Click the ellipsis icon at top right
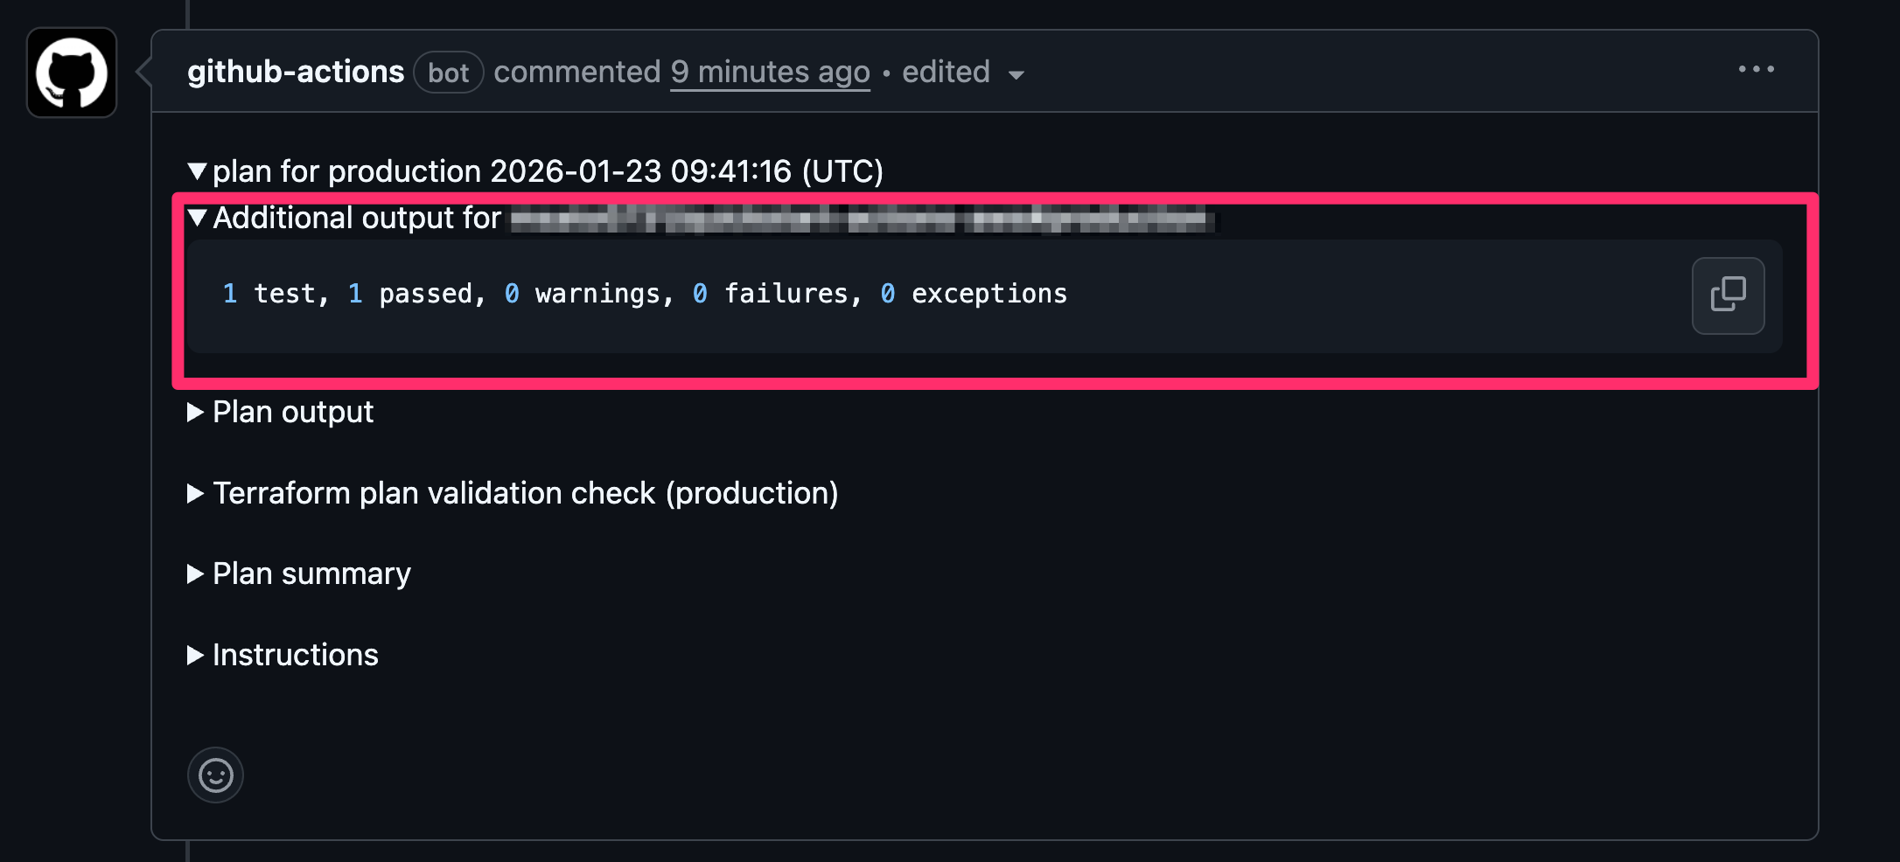The image size is (1900, 862). [x=1757, y=70]
